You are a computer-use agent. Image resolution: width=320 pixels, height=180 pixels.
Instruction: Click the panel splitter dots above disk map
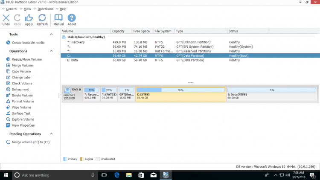coord(190,82)
